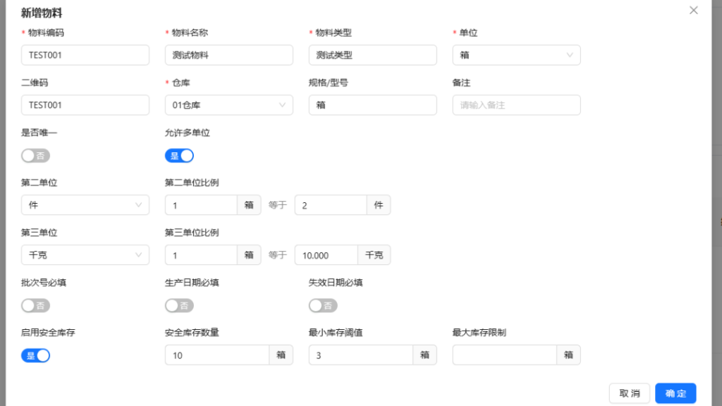Expand the 仓库 dropdown showing 01仓库
This screenshot has height=406, width=722.
click(228, 105)
